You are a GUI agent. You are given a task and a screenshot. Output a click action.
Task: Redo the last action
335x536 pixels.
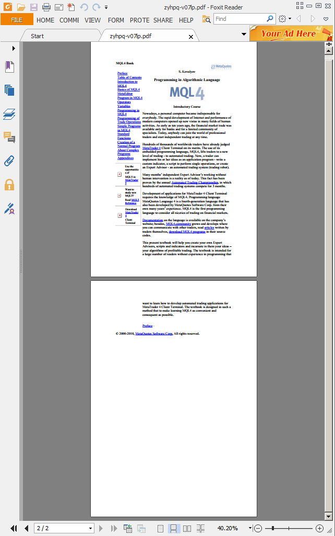pos(97,7)
